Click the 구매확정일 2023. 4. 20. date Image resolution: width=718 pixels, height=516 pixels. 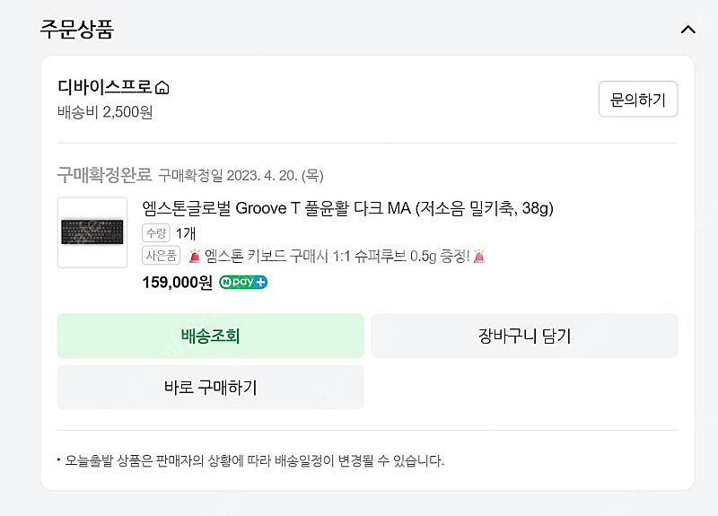[x=241, y=174]
